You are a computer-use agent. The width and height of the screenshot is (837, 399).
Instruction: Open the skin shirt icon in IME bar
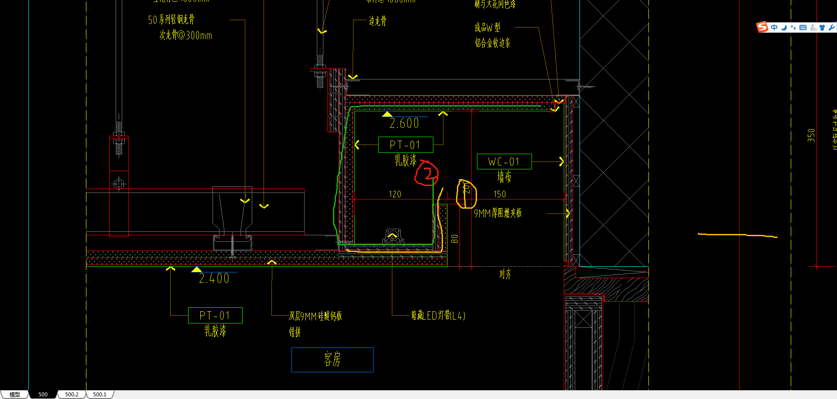click(822, 28)
